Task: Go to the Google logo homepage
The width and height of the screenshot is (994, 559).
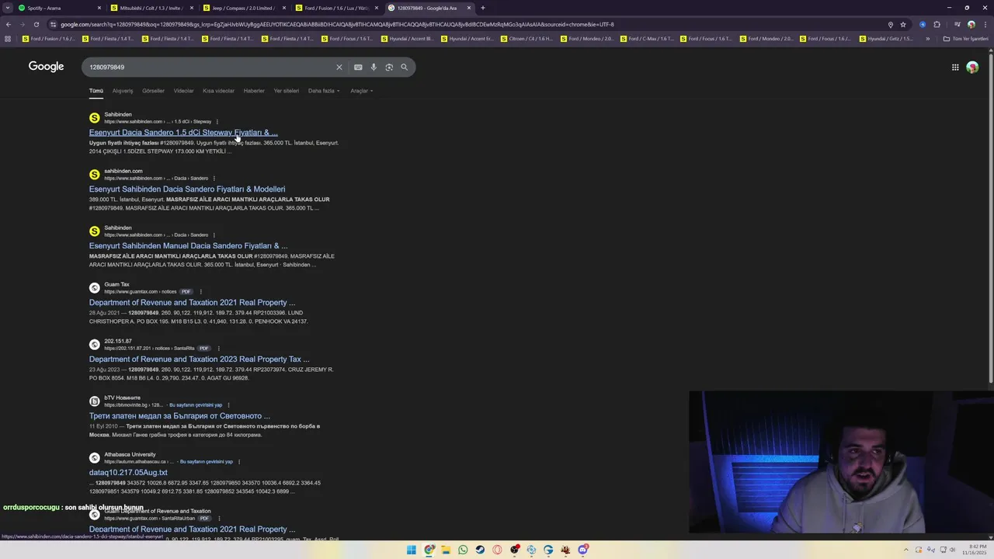Action: (x=47, y=67)
